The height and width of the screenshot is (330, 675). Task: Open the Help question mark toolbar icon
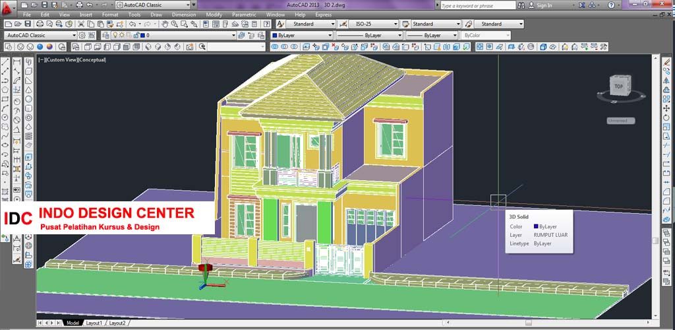266,24
